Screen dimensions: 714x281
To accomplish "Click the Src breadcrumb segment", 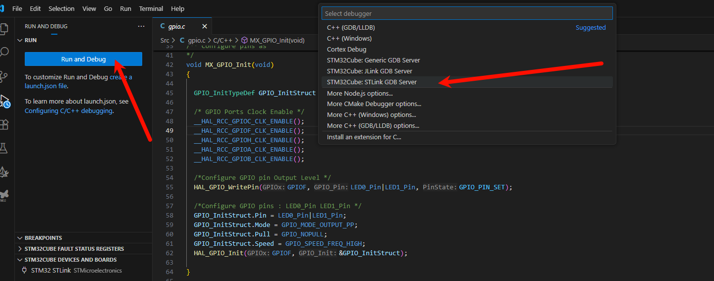I will click(x=165, y=40).
